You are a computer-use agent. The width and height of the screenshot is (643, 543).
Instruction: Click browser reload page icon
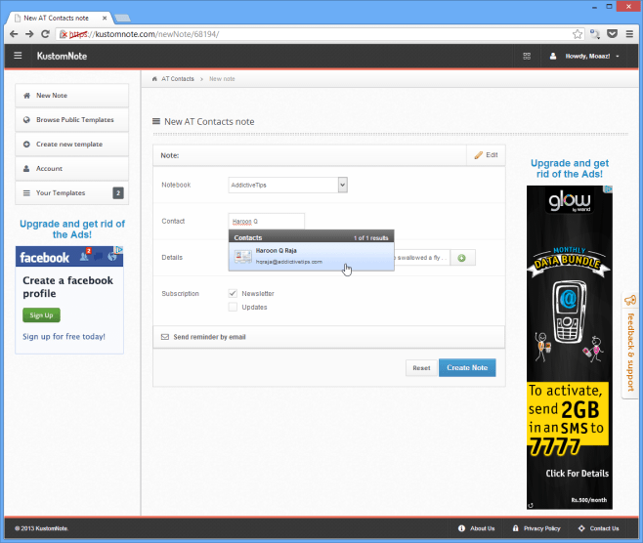pyautogui.click(x=45, y=33)
